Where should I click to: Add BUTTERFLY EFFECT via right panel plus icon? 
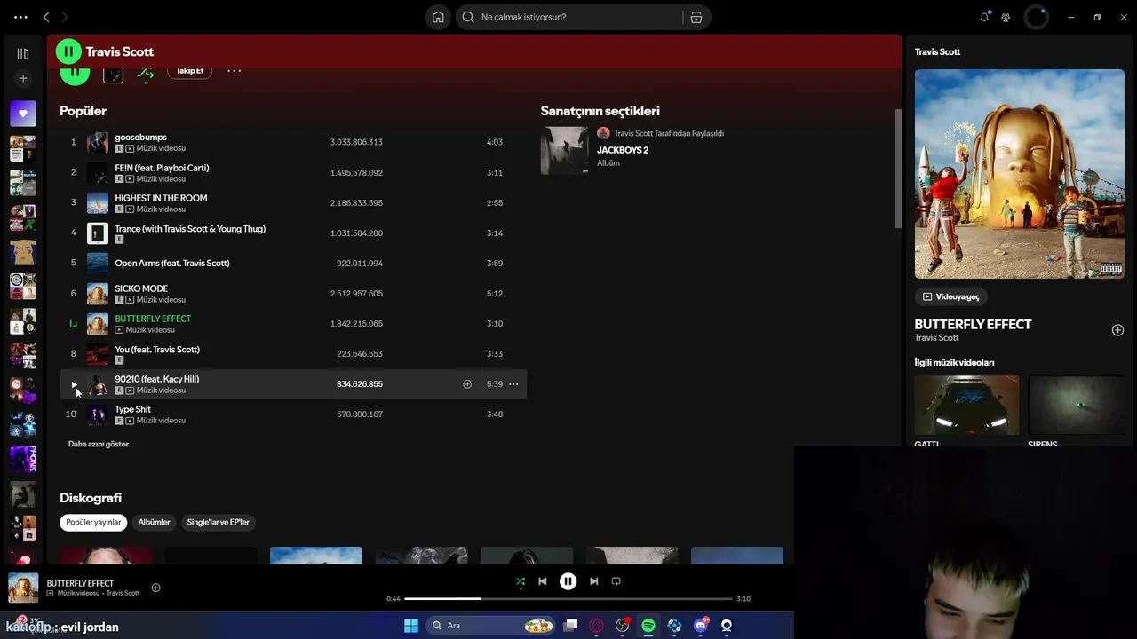1117,330
